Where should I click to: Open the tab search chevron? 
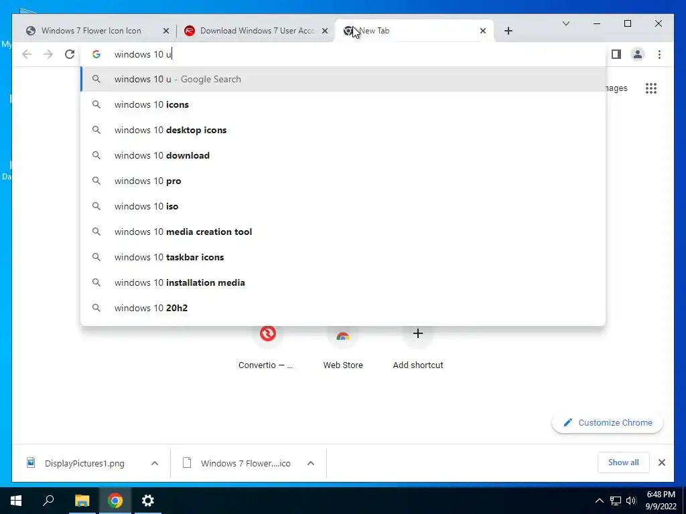(565, 23)
